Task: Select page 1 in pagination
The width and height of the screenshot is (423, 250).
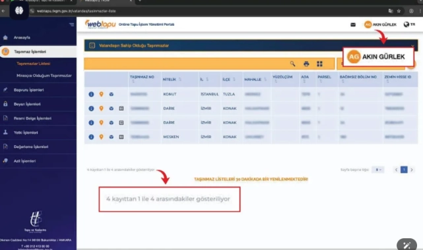Action: click(404, 170)
